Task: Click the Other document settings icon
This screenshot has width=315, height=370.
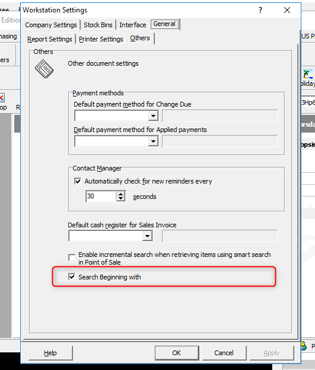Action: click(x=44, y=69)
